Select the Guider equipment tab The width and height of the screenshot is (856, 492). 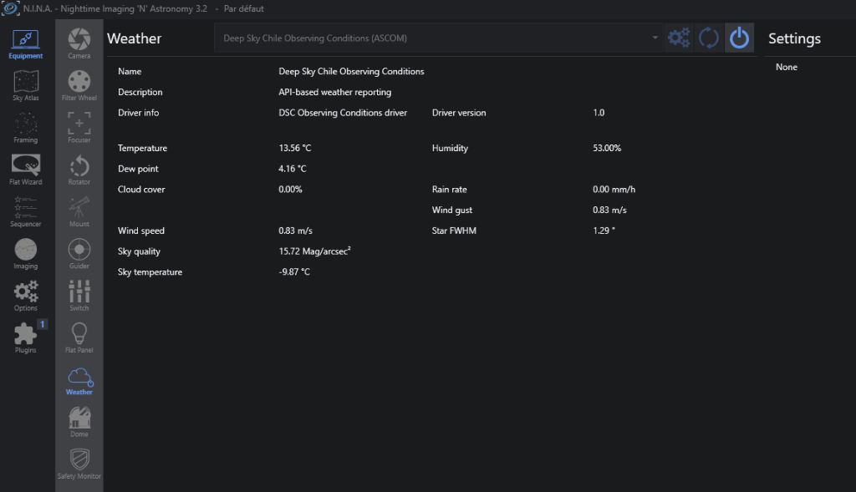[79, 254]
